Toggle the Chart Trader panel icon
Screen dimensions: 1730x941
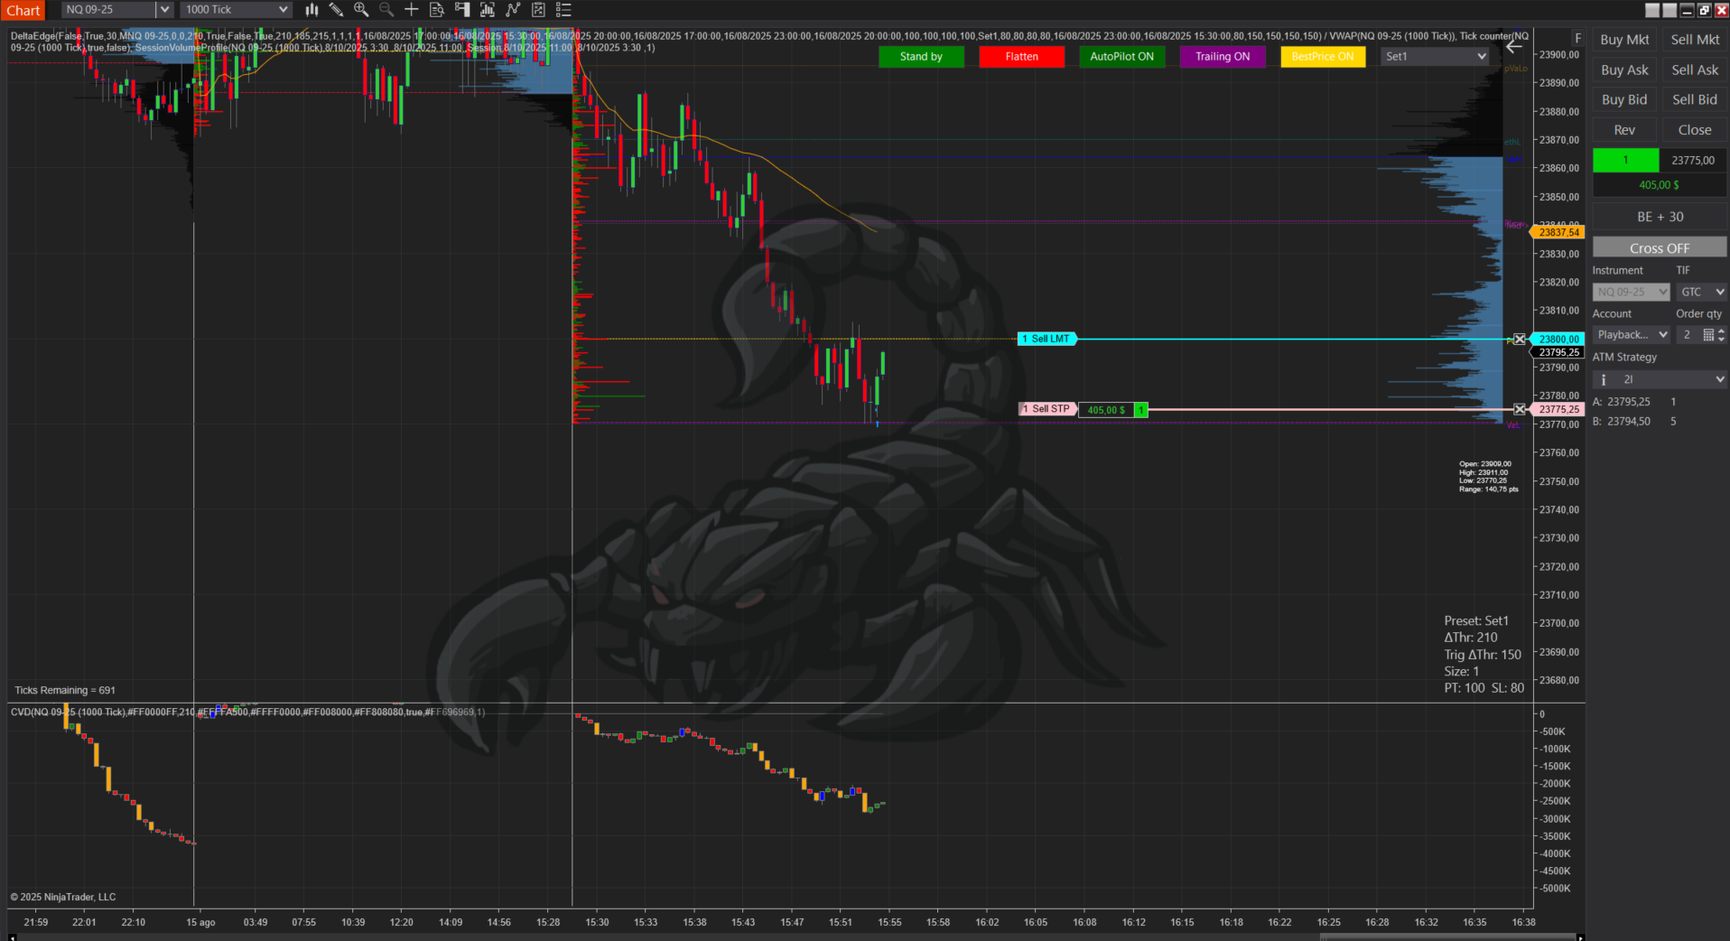point(462,10)
